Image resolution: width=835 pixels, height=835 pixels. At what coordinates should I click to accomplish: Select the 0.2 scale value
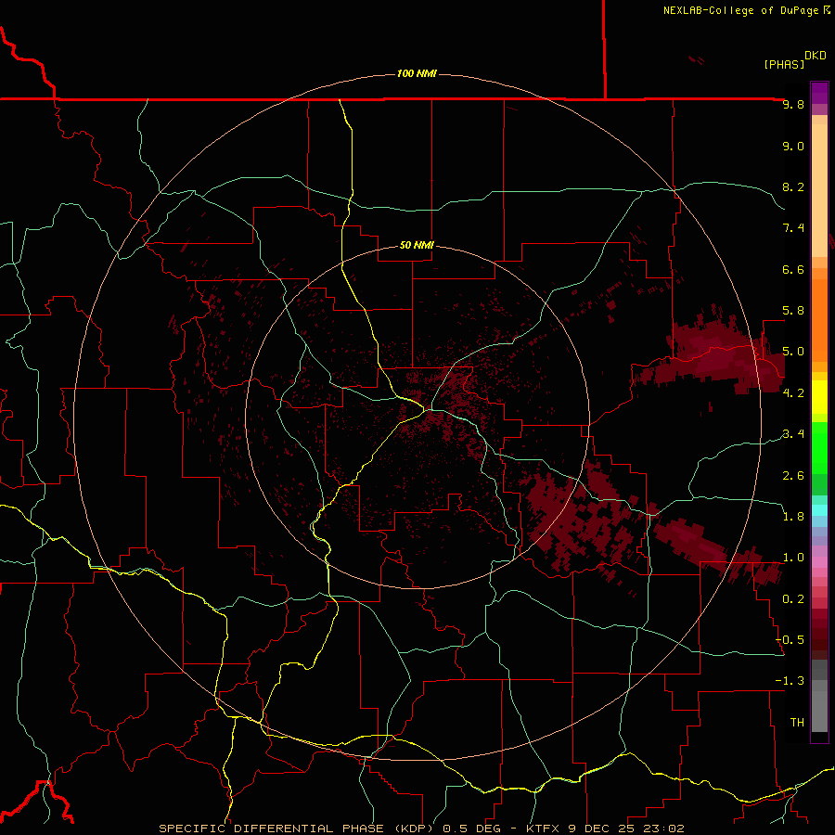coord(793,599)
